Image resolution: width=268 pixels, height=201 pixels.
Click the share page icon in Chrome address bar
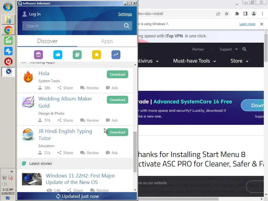[x=218, y=14]
